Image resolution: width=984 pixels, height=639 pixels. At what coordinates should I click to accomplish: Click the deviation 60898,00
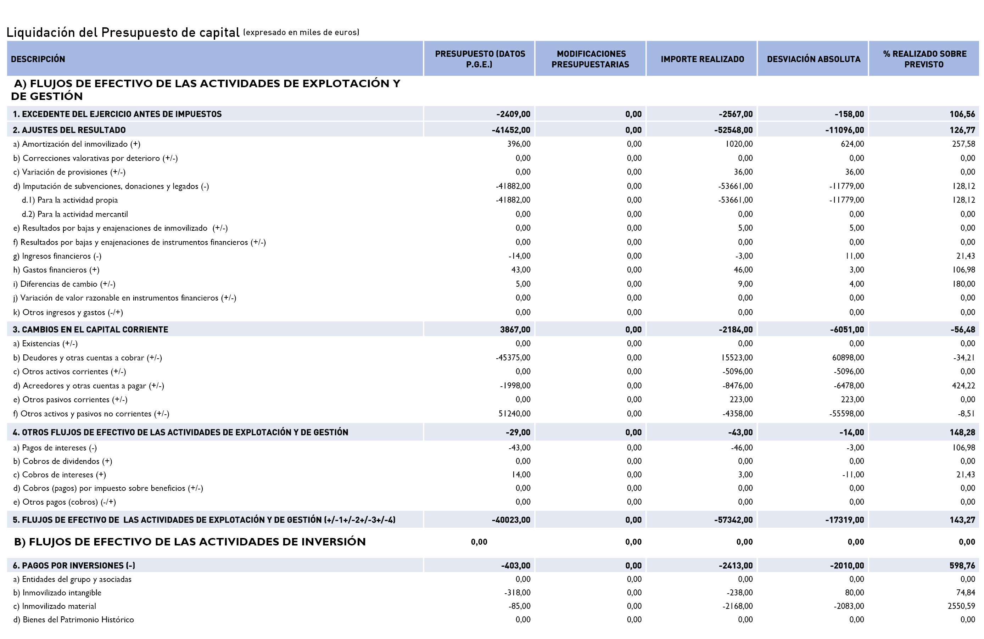click(x=848, y=358)
